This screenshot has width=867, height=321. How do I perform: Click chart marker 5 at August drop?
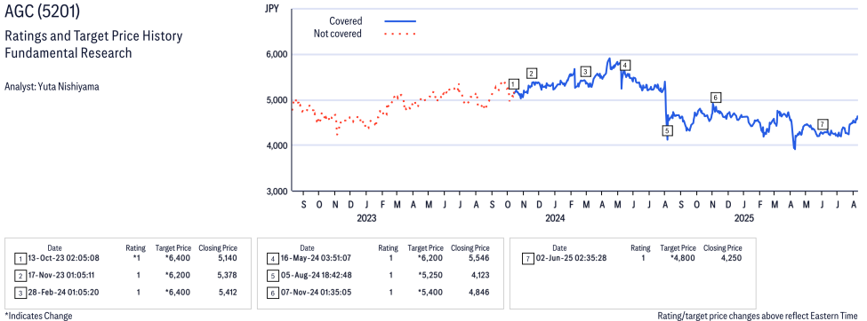tap(668, 130)
